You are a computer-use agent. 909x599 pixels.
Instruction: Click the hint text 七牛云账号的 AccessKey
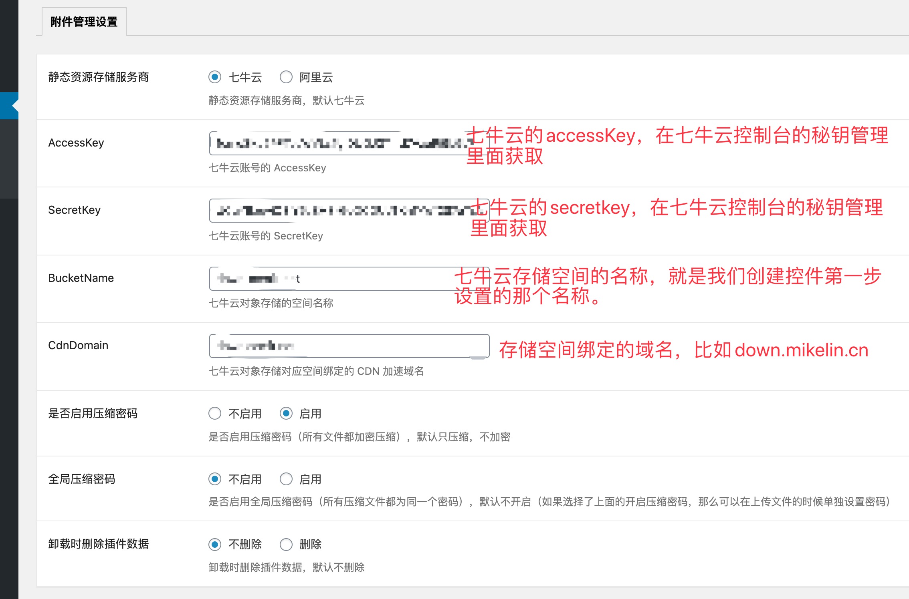coord(267,168)
